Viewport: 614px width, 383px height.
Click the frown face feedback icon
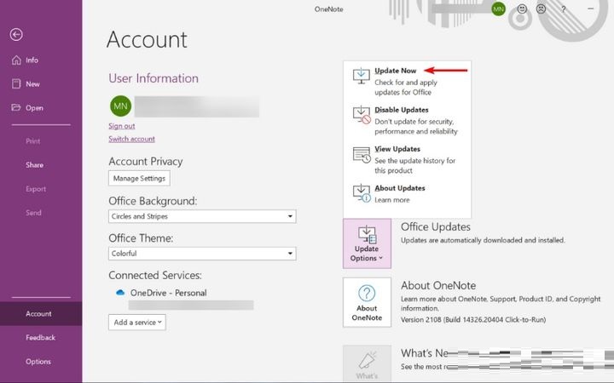pos(541,9)
